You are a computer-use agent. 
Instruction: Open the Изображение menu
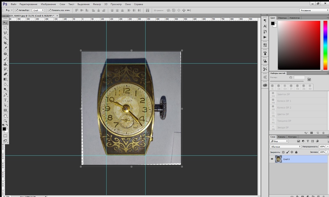point(48,4)
